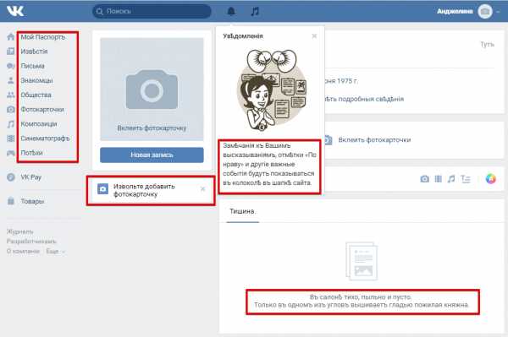Click the Вклеить фотокарточки link in the photos block
Screen dimensions: 508x337
(x=374, y=140)
